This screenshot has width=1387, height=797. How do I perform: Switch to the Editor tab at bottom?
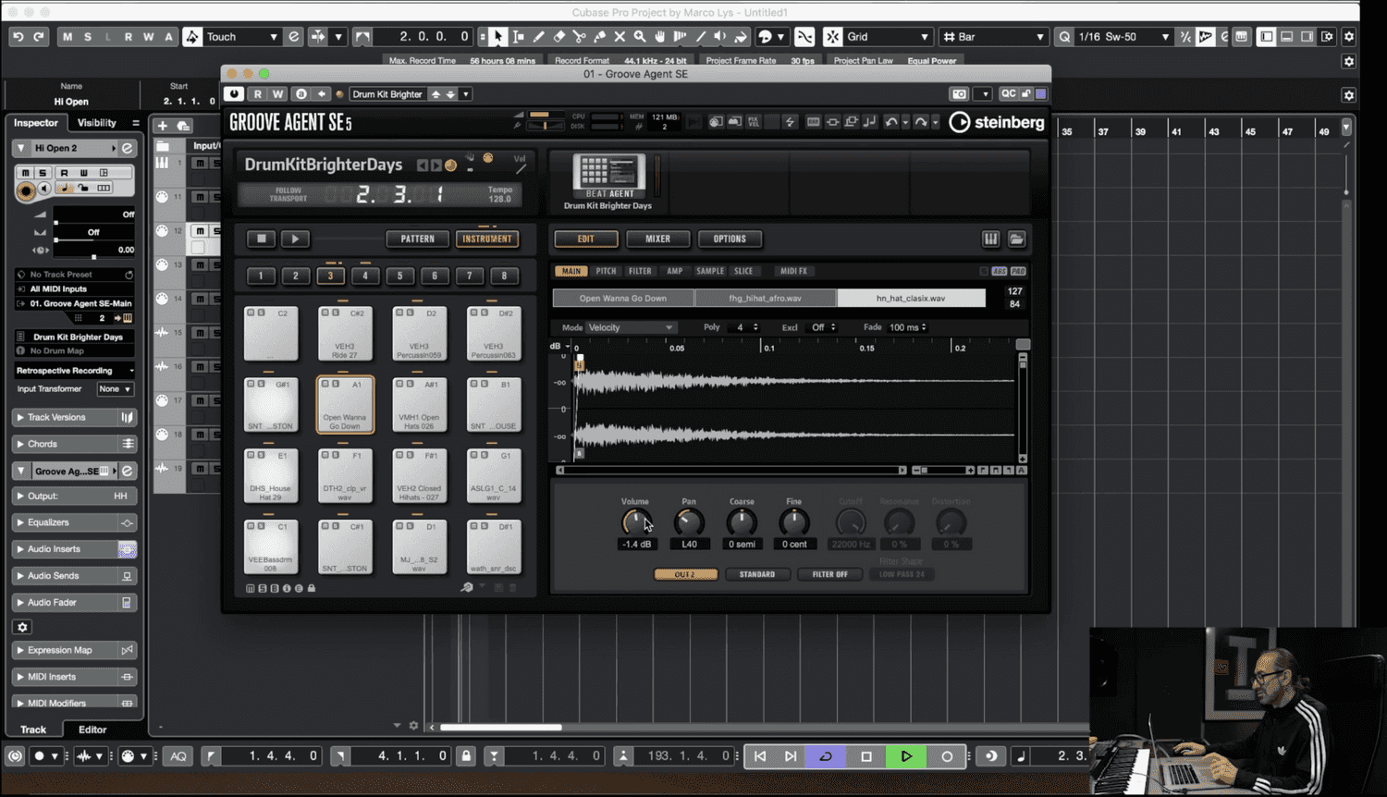pyautogui.click(x=92, y=730)
